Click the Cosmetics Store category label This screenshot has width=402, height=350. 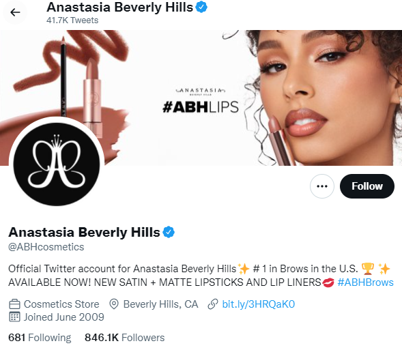61,304
